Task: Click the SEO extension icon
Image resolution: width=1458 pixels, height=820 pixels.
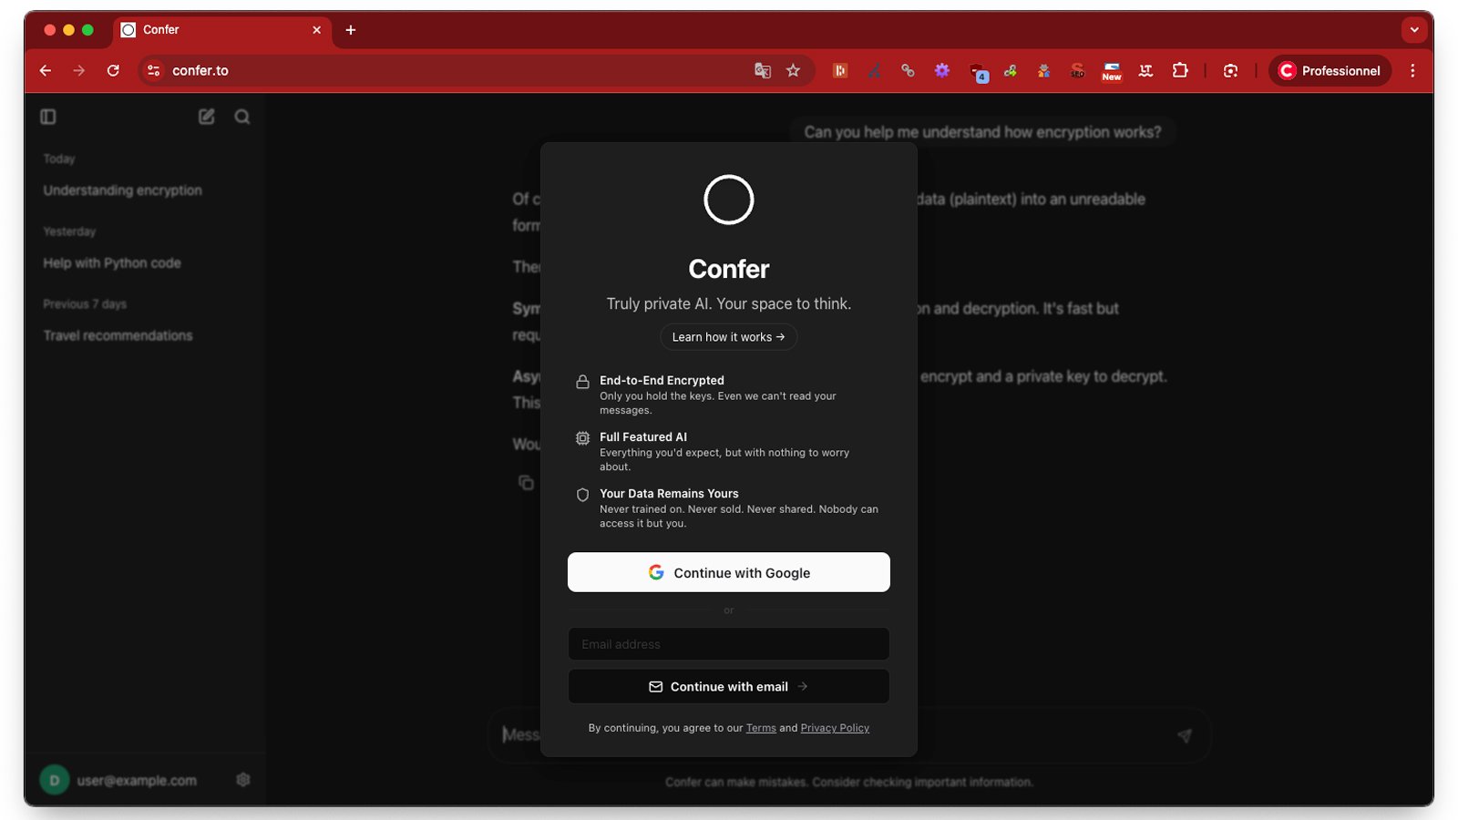Action: pyautogui.click(x=1078, y=70)
